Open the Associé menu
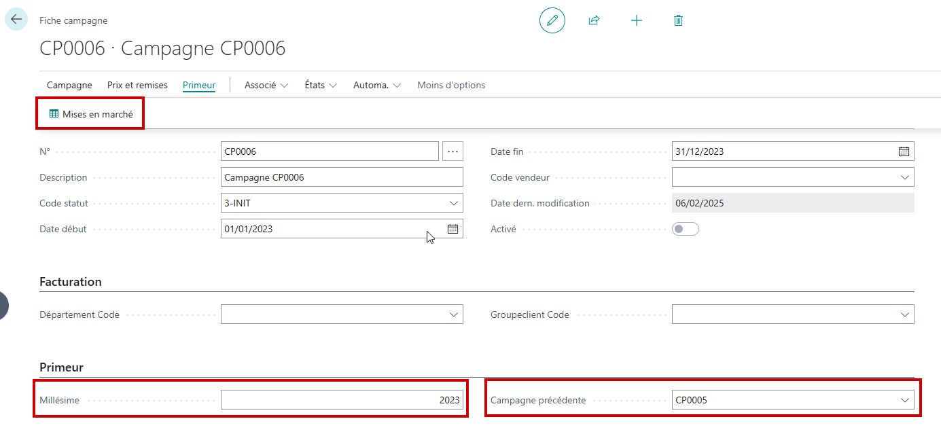Image resolution: width=941 pixels, height=436 pixels. [x=266, y=85]
